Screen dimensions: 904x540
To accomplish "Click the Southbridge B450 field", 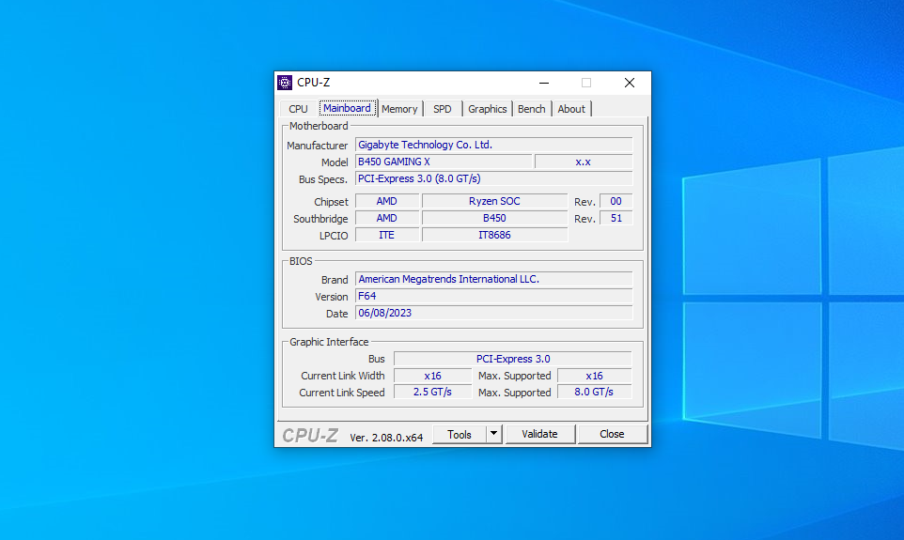I will tap(494, 218).
